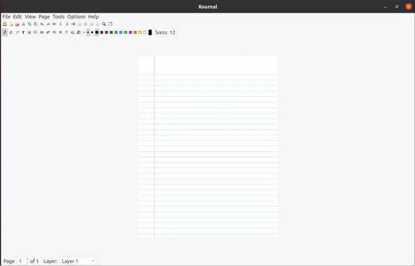Image resolution: width=415 pixels, height=266 pixels.
Task: Open the Sans 12 font selector
Action: [165, 33]
